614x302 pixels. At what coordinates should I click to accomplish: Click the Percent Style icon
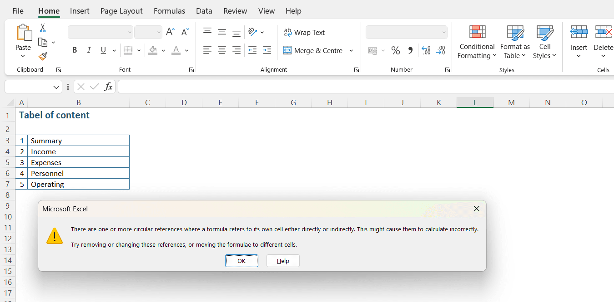coord(396,51)
